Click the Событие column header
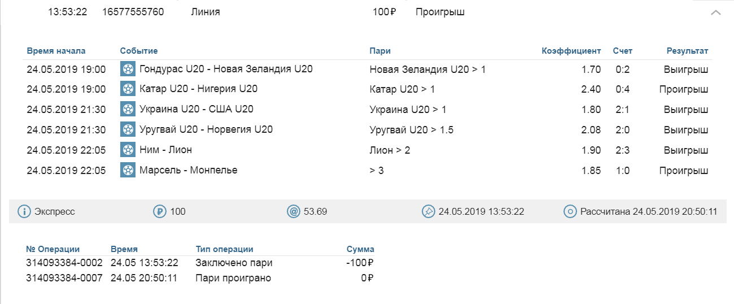734x304 pixels. [x=139, y=51]
